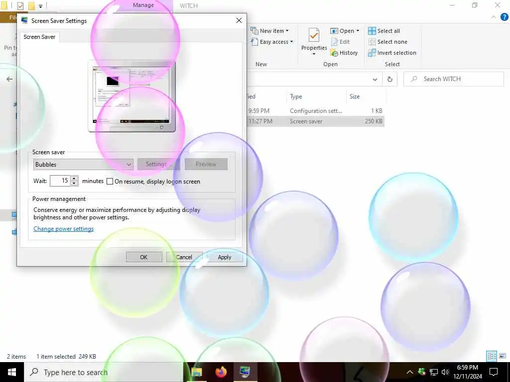The image size is (510, 382).
Task: Open file History from the ribbon
Action: [x=344, y=53]
